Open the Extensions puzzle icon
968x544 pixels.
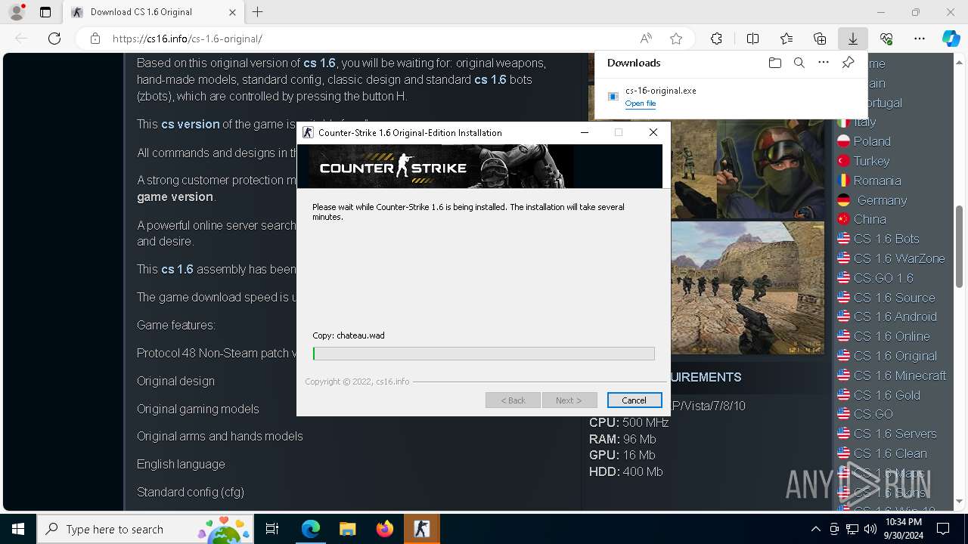[716, 39]
